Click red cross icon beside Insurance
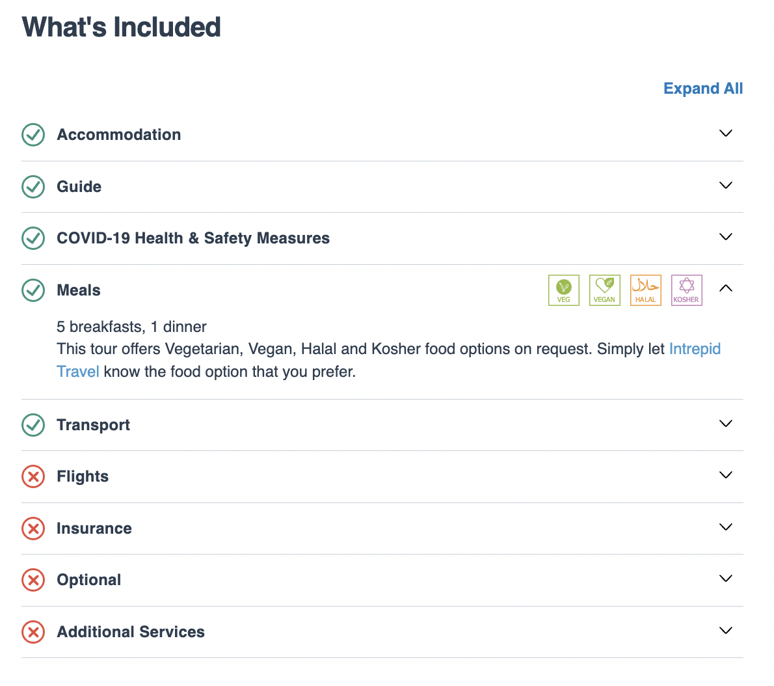Viewport: 774px width, 686px height. pos(33,528)
